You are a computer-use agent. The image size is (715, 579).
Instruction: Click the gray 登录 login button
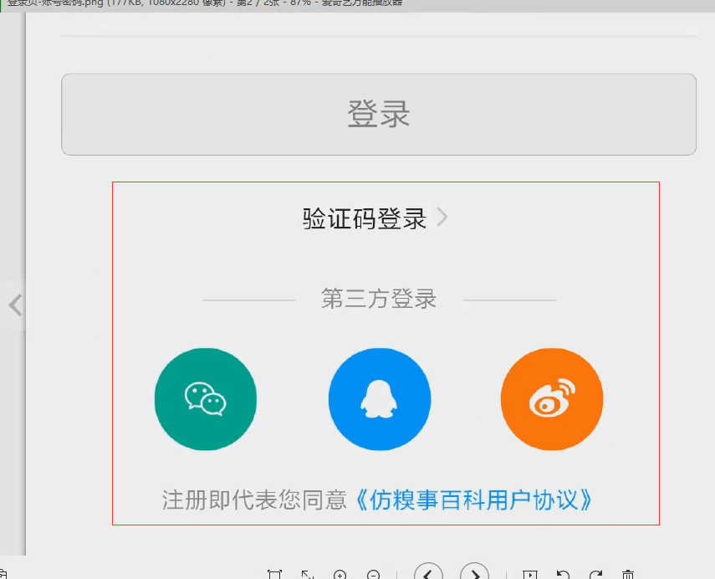[379, 114]
